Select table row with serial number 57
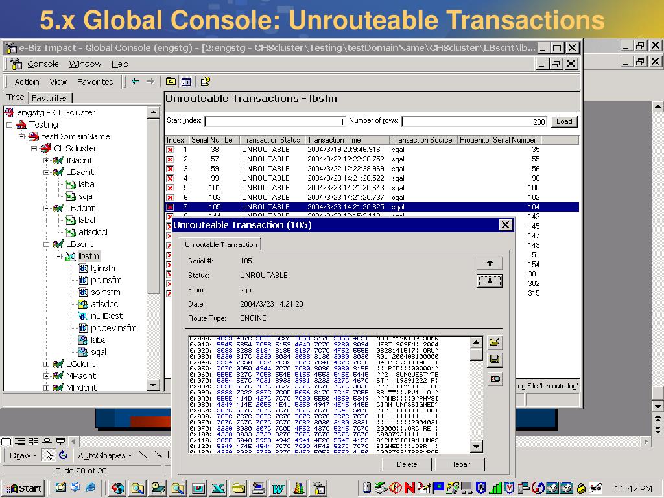664x498 pixels. [372, 160]
